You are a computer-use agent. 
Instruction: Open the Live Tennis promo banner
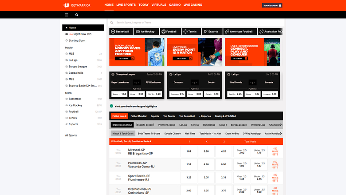tap(195, 52)
